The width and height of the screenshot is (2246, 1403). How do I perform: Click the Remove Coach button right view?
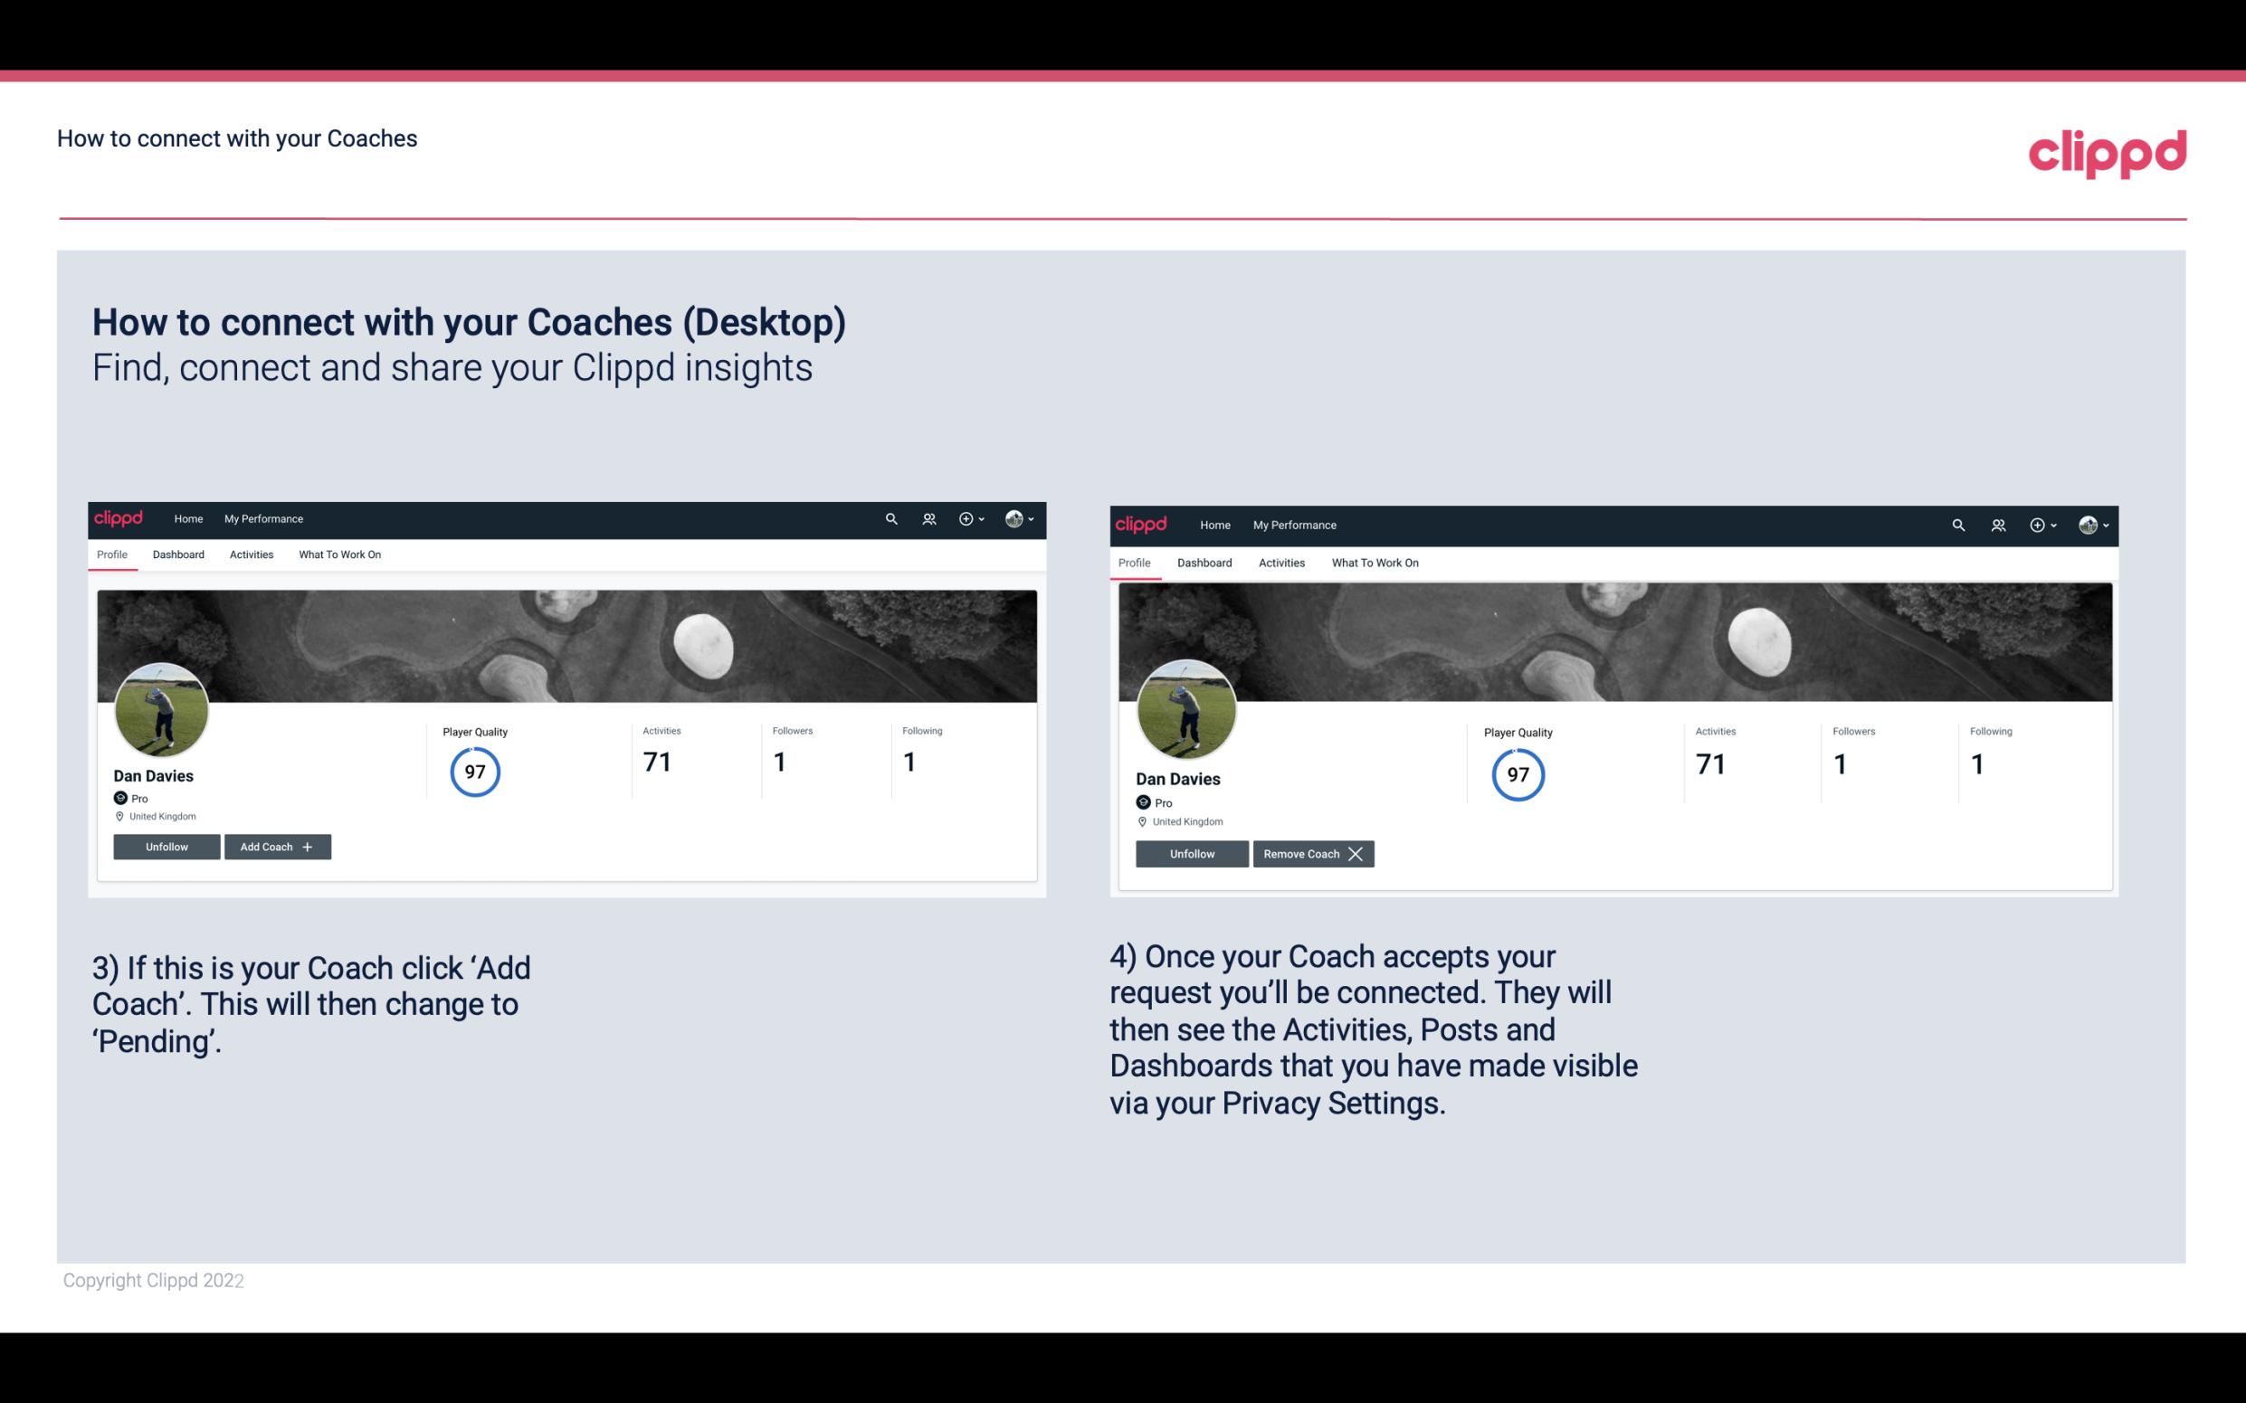tap(1313, 853)
